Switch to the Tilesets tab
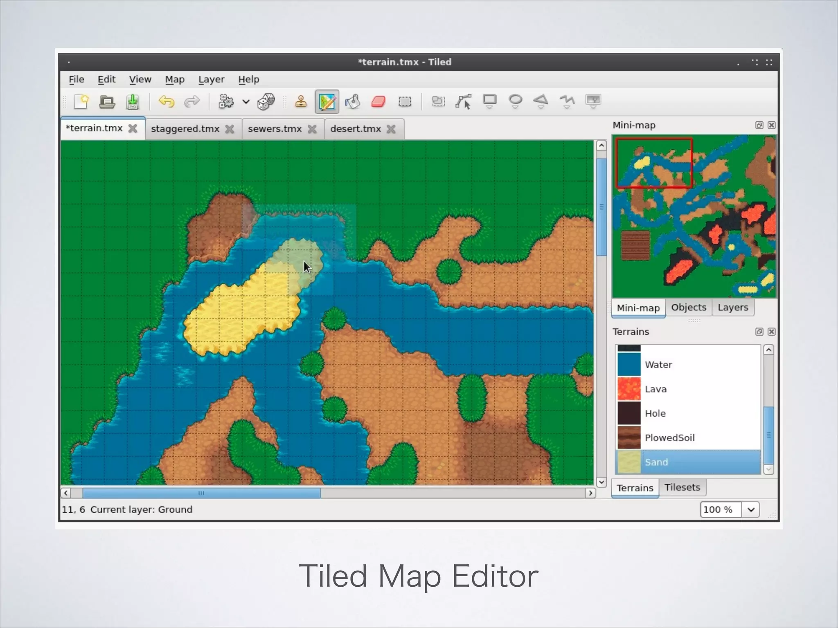This screenshot has width=838, height=628. coord(682,487)
